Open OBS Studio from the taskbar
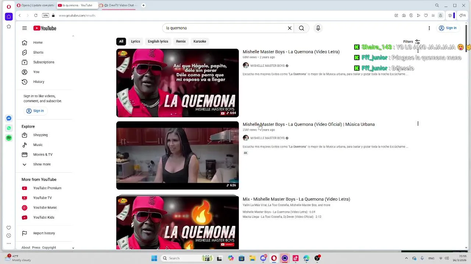 (317, 258)
